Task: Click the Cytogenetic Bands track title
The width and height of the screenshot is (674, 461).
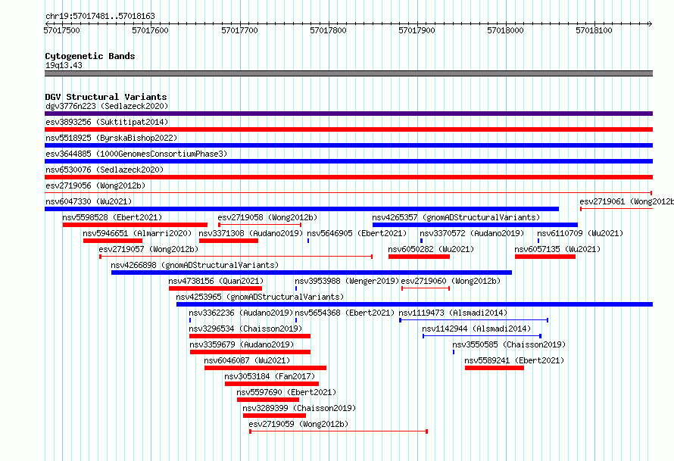Action: pos(90,56)
